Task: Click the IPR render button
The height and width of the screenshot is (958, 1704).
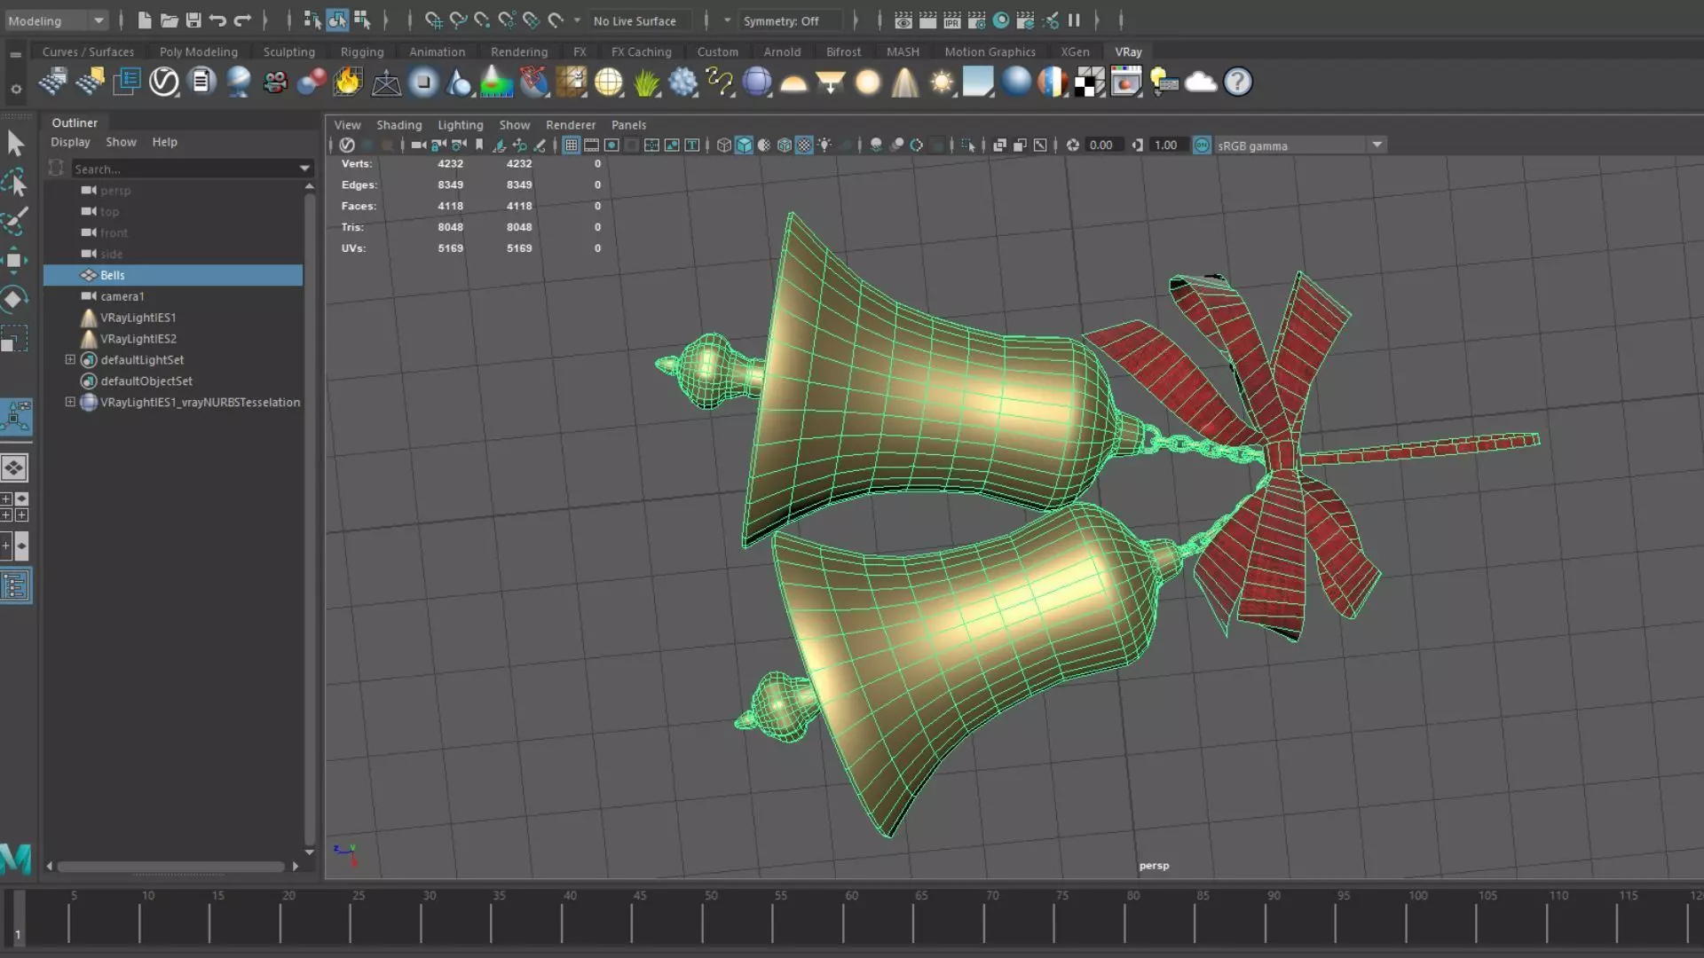Action: (x=952, y=20)
